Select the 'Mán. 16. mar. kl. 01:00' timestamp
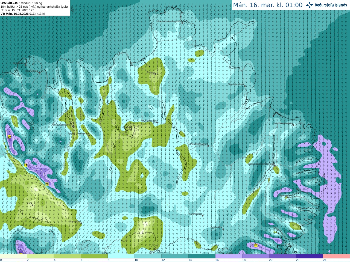 point(268,5)
